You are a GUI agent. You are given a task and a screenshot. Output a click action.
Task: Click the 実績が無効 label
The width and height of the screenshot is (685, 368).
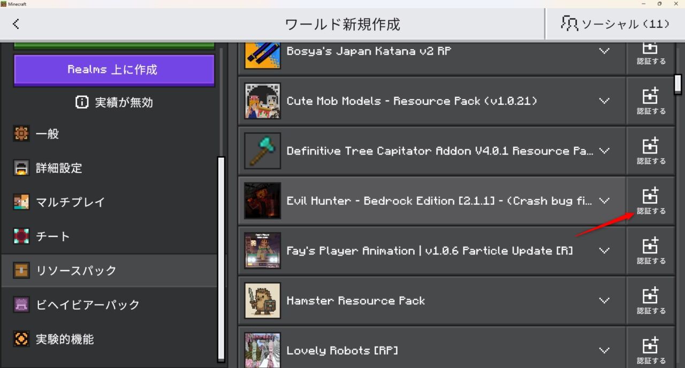click(x=124, y=103)
